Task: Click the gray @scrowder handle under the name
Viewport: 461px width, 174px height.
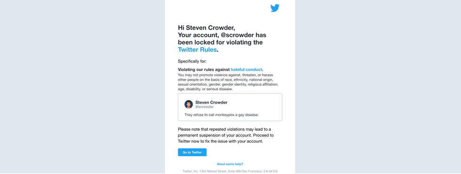Action: (x=204, y=107)
